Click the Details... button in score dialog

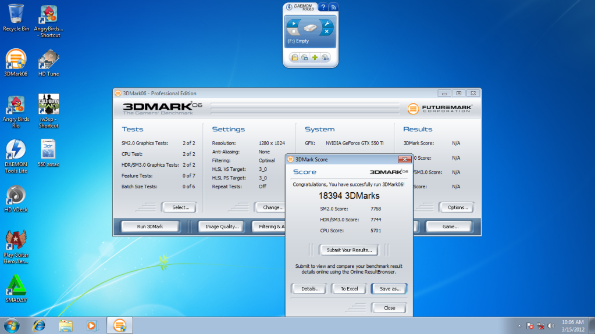click(x=309, y=289)
